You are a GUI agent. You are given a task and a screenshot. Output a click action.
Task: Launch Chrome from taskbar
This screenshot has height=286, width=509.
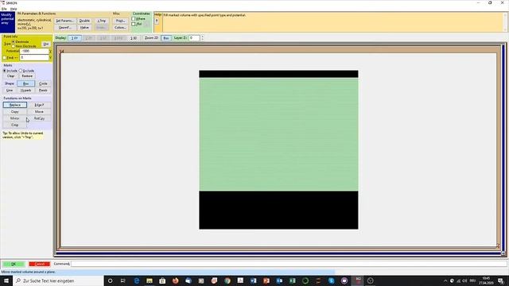point(227,280)
